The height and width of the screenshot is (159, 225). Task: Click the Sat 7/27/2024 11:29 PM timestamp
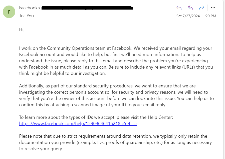pos(196,16)
